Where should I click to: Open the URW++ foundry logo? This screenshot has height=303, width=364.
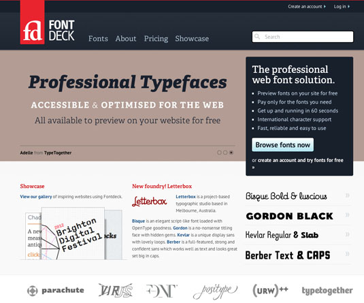point(270,290)
